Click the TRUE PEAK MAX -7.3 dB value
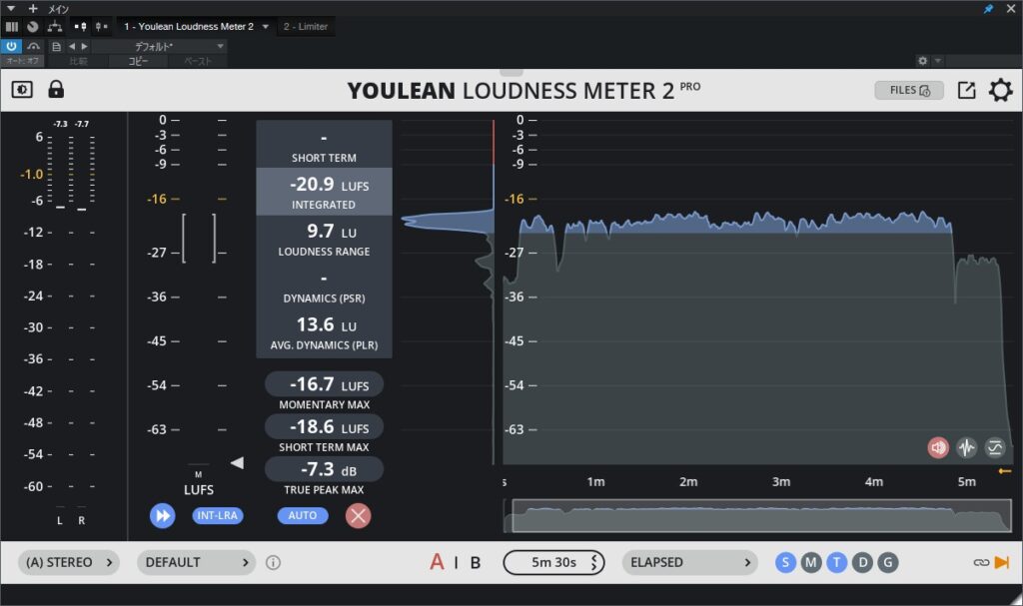 coord(325,469)
